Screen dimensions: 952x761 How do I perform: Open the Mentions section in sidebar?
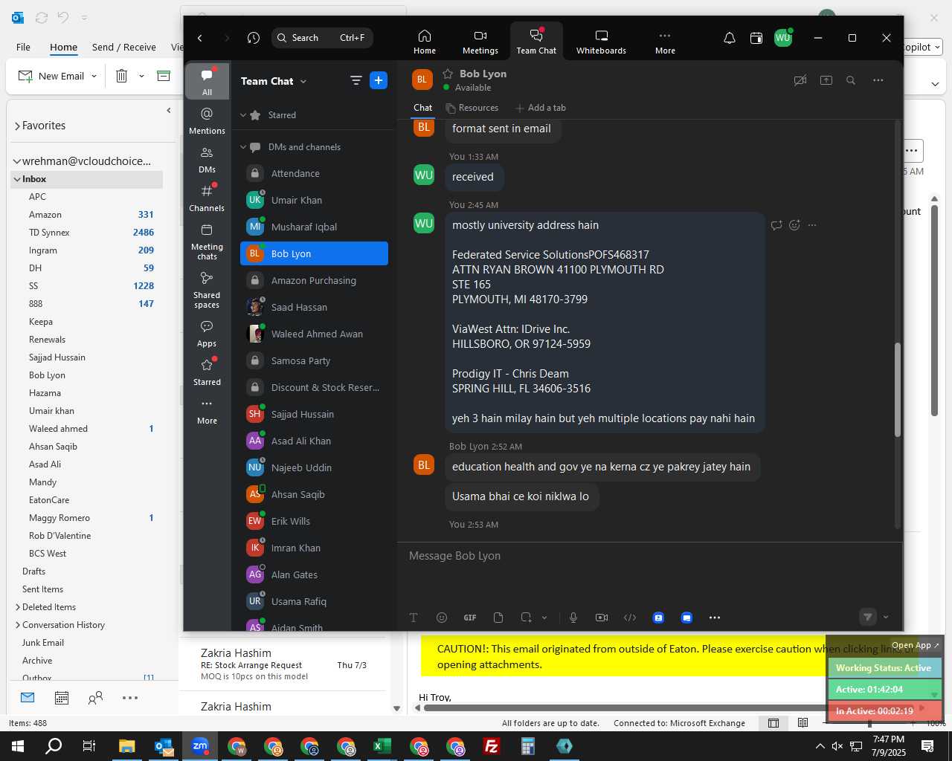coord(207,120)
